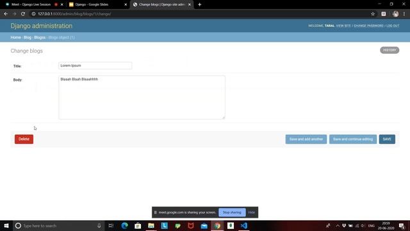The height and width of the screenshot is (231, 410).
Task: Open a new browser tab
Action: 199,4
